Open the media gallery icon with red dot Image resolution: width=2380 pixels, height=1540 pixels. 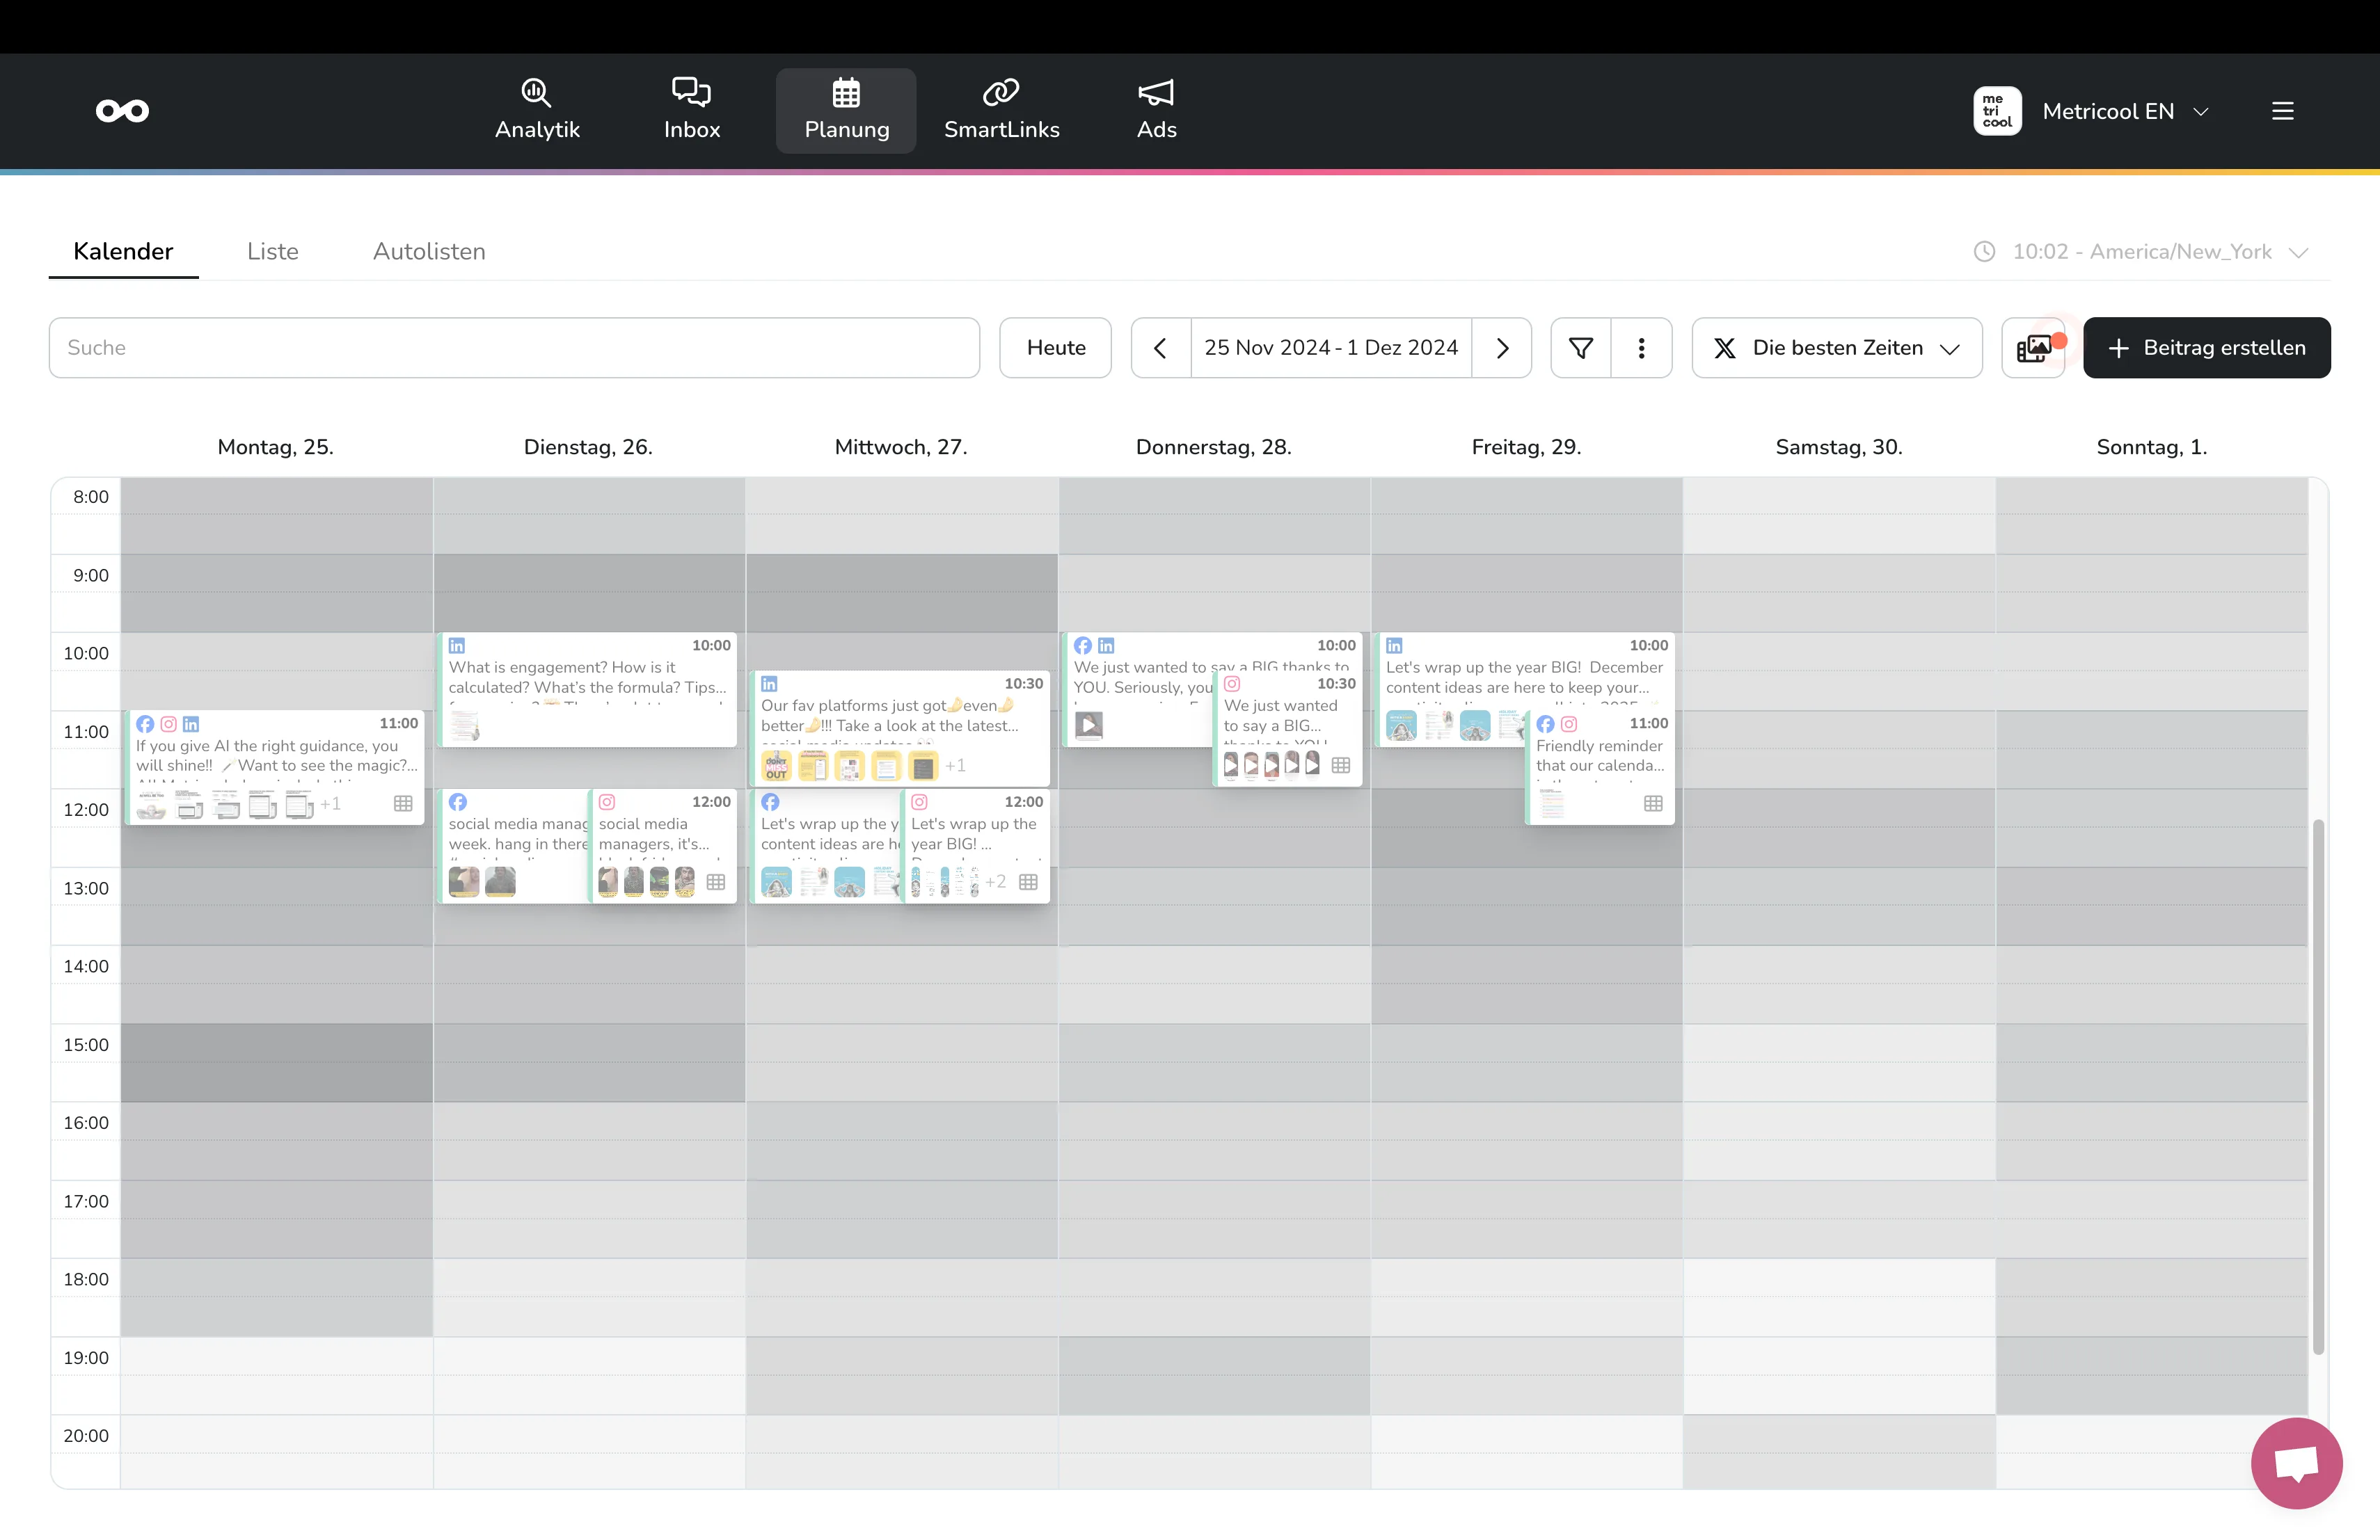click(x=2034, y=348)
